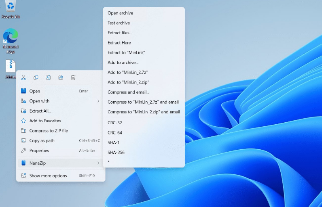
Task: Choose Test archive
Action: tap(144, 23)
